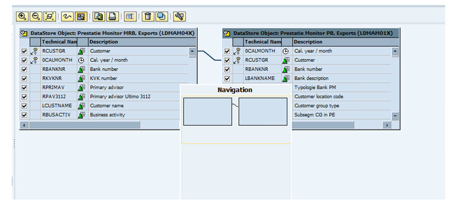456x204 pixels.
Task: Click the Zoom Out magnifier icon
Action: click(35, 16)
